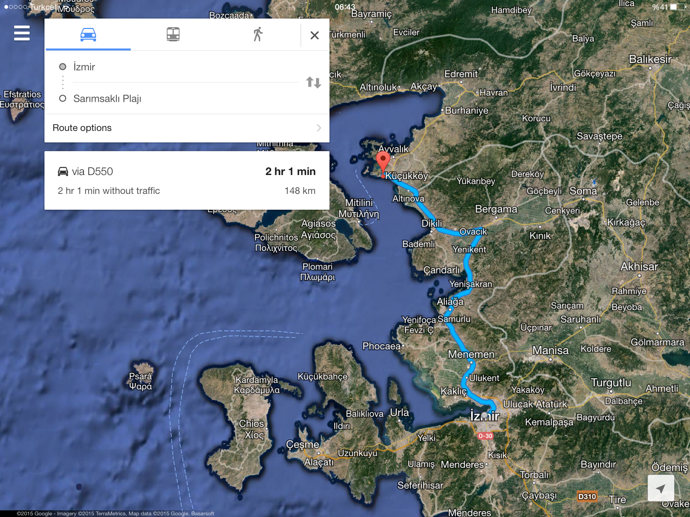The height and width of the screenshot is (517, 690).
Task: Switch to walking directions tab
Action: click(258, 34)
